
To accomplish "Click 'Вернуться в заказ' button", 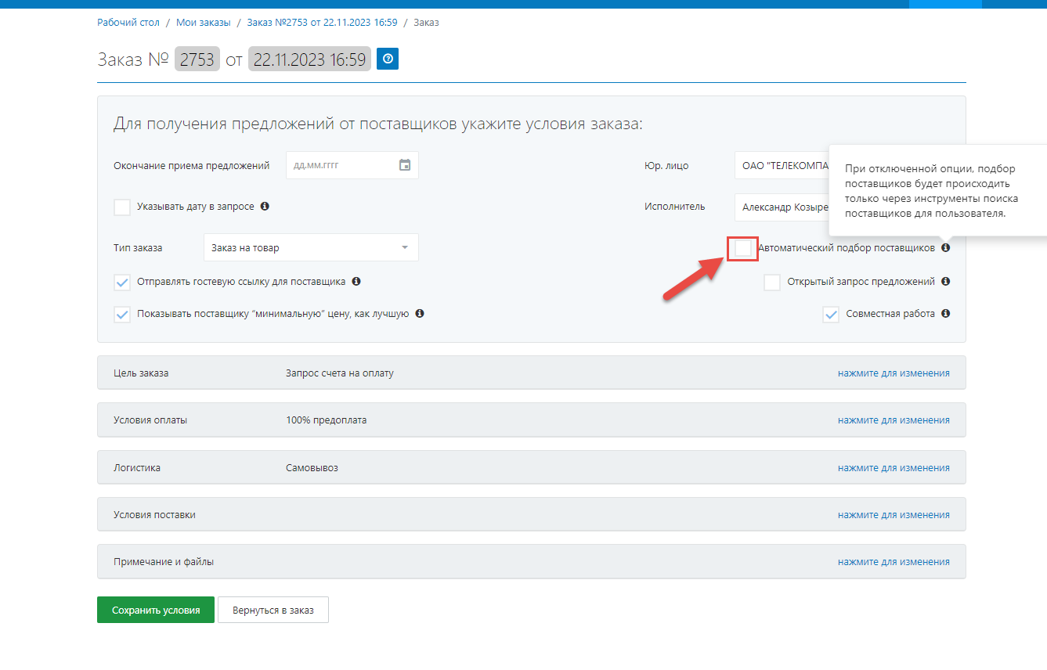I will tap(273, 611).
